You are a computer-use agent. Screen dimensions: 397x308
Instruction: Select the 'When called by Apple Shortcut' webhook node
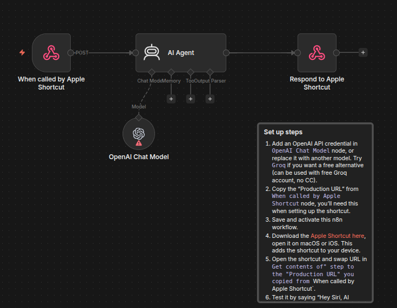coord(51,53)
